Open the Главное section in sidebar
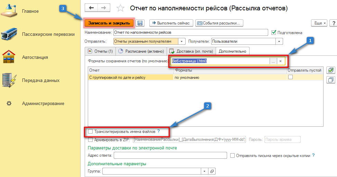The height and width of the screenshot is (177, 337). [x=30, y=11]
